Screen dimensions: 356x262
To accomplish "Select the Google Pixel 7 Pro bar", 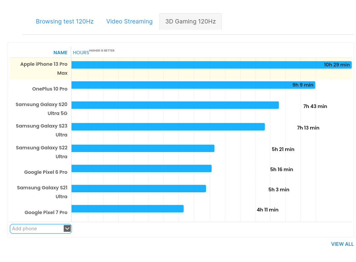I will point(128,209).
